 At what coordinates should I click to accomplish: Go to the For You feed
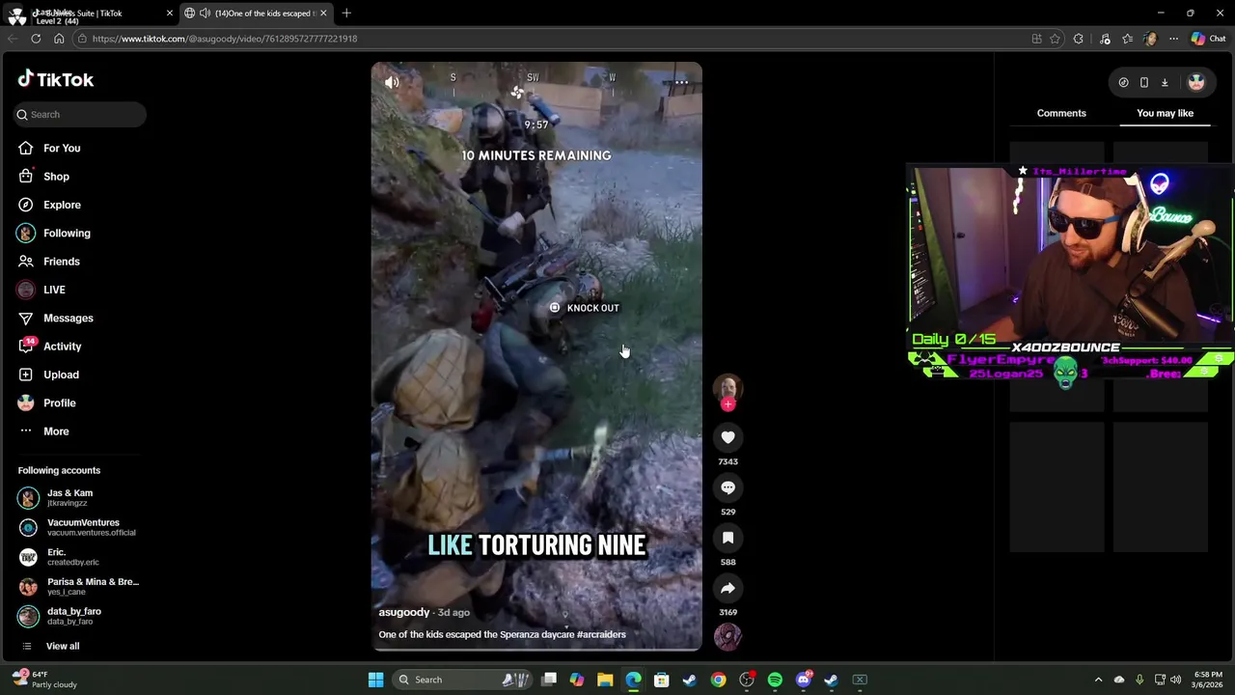62,148
